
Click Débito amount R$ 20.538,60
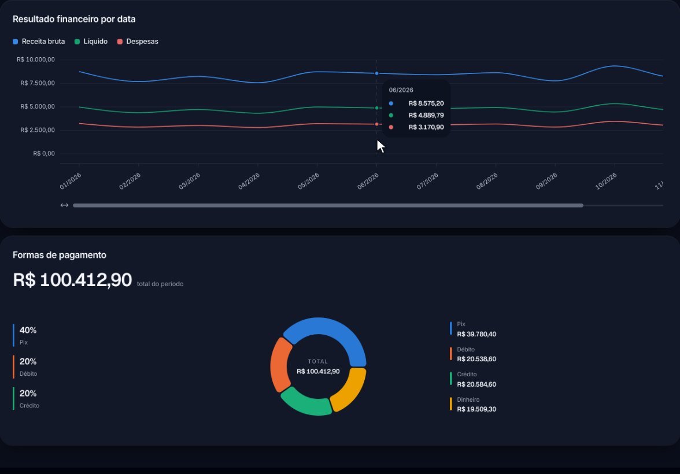click(x=476, y=359)
